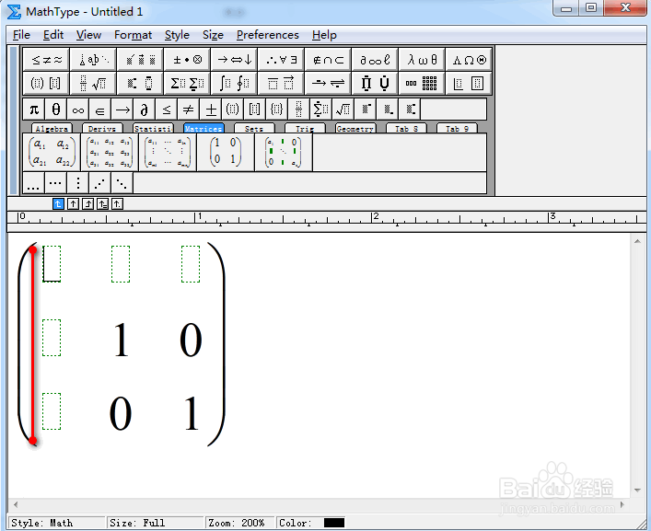The height and width of the screenshot is (531, 651).
Task: Switch to Tab 9
Action: (457, 129)
